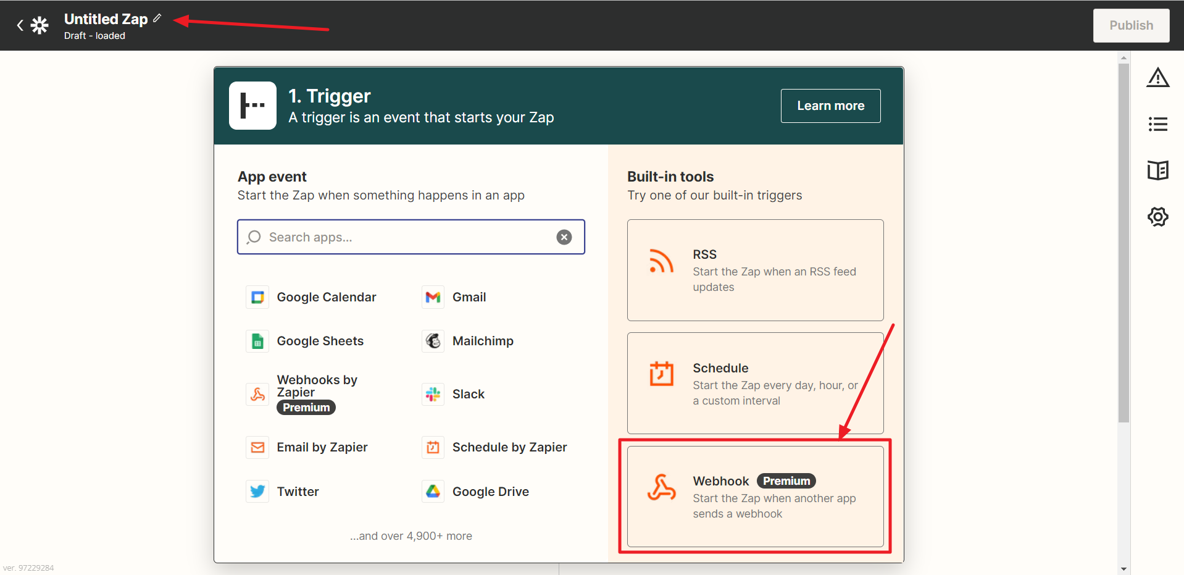The image size is (1184, 575).
Task: Click '...and over 4,900+ more' text
Action: (x=411, y=536)
